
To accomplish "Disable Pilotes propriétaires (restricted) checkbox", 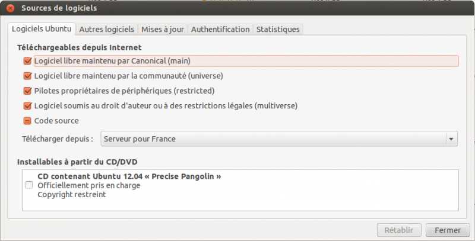I will 27,91.
